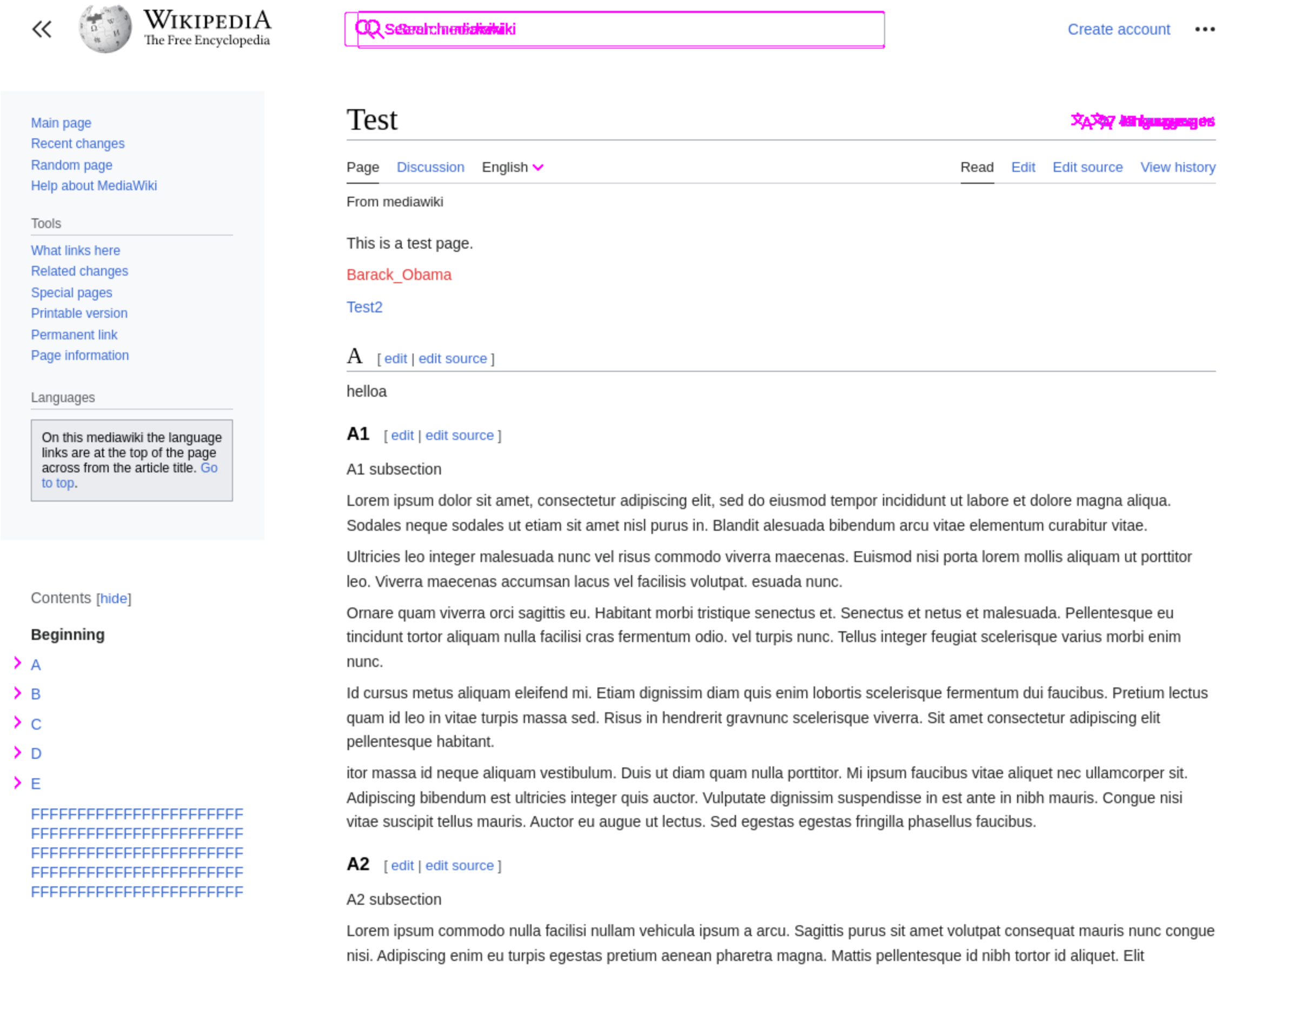Screen dimensions: 1315x1015
Task: Expand the English language variant dropdown
Action: click(x=513, y=167)
